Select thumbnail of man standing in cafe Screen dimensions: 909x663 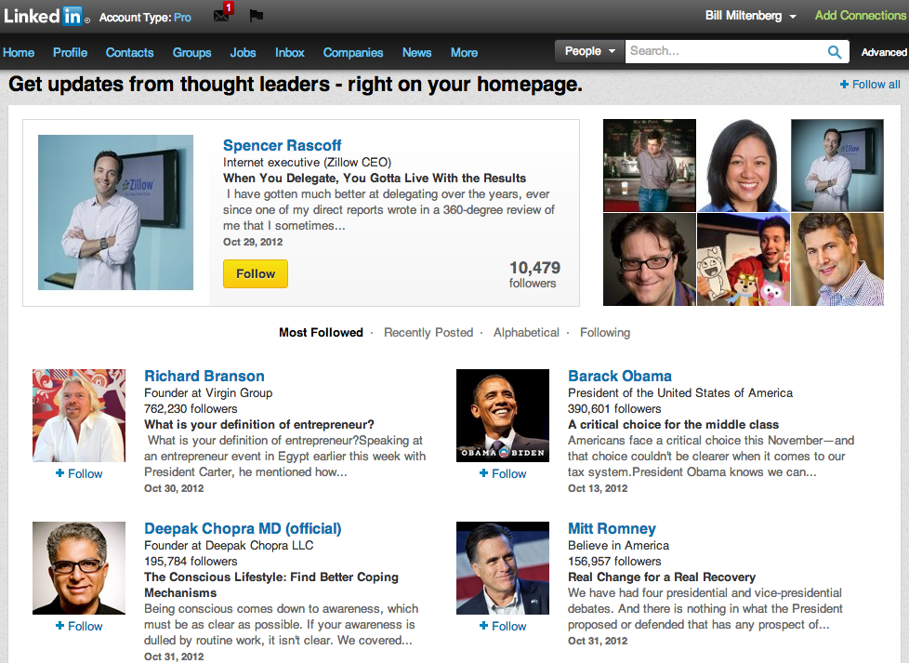(650, 166)
